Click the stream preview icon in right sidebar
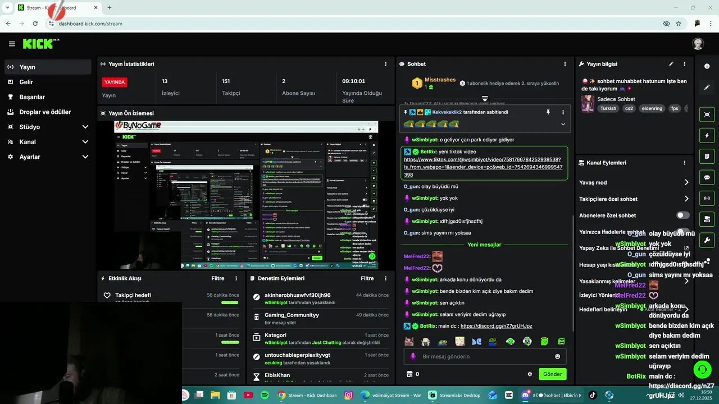This screenshot has width=719, height=404. [707, 114]
